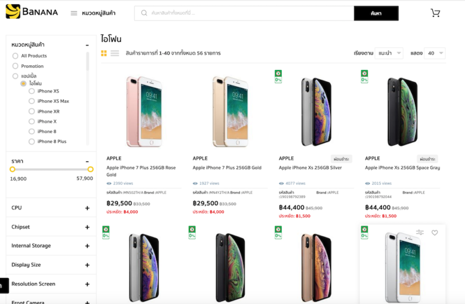Open the items-per-page dropdown showing 40

coord(435,53)
